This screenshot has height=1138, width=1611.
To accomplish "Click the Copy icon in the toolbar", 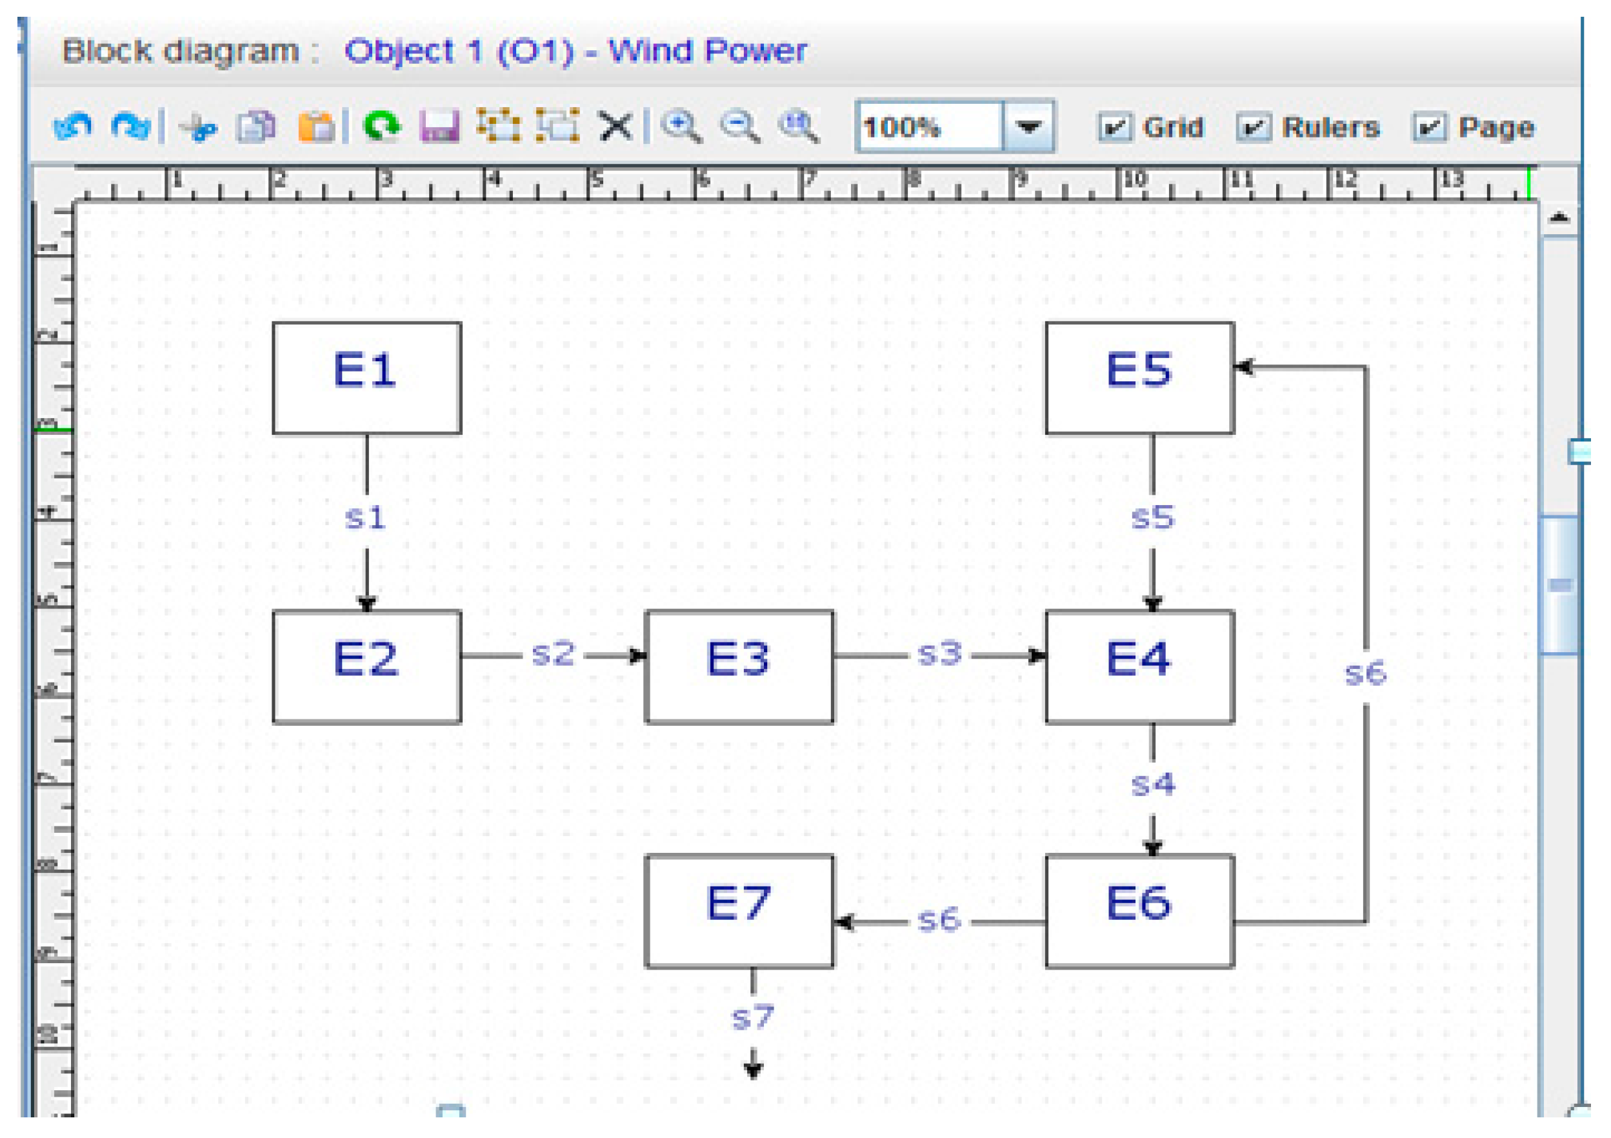I will (x=256, y=128).
